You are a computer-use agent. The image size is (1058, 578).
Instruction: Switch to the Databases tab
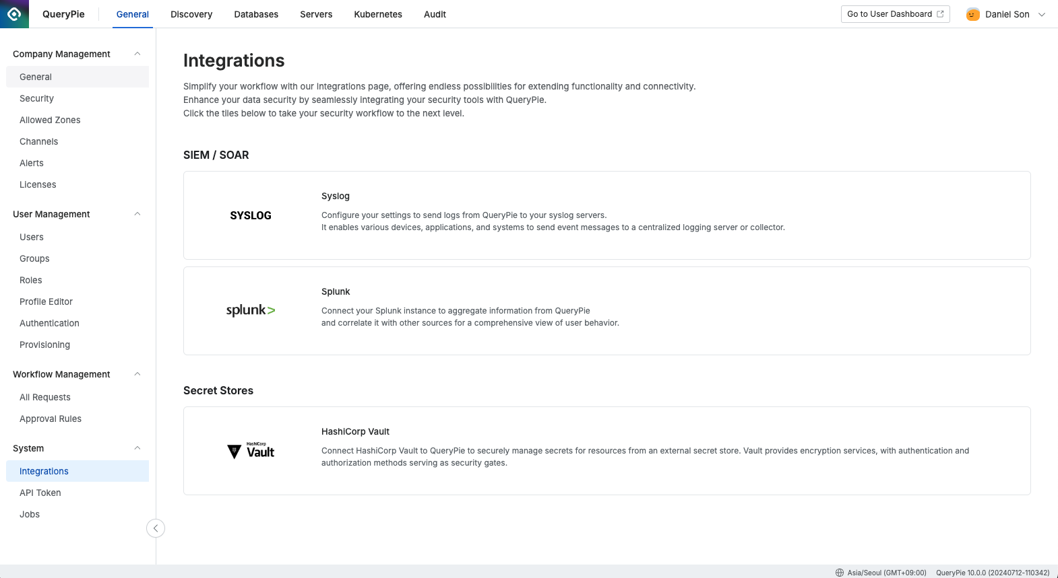[256, 14]
